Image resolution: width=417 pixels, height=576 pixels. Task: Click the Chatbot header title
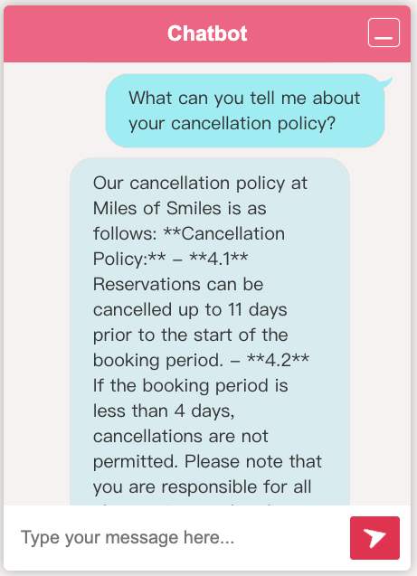(x=207, y=33)
